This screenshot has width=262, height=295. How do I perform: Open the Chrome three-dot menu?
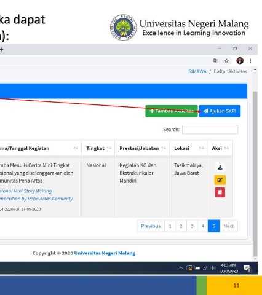[x=250, y=61]
